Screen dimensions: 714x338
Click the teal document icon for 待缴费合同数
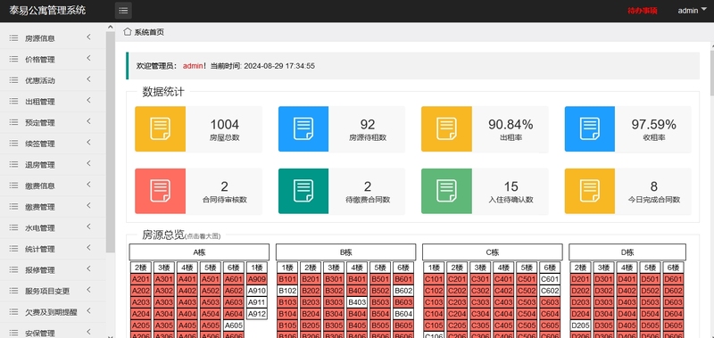click(303, 191)
